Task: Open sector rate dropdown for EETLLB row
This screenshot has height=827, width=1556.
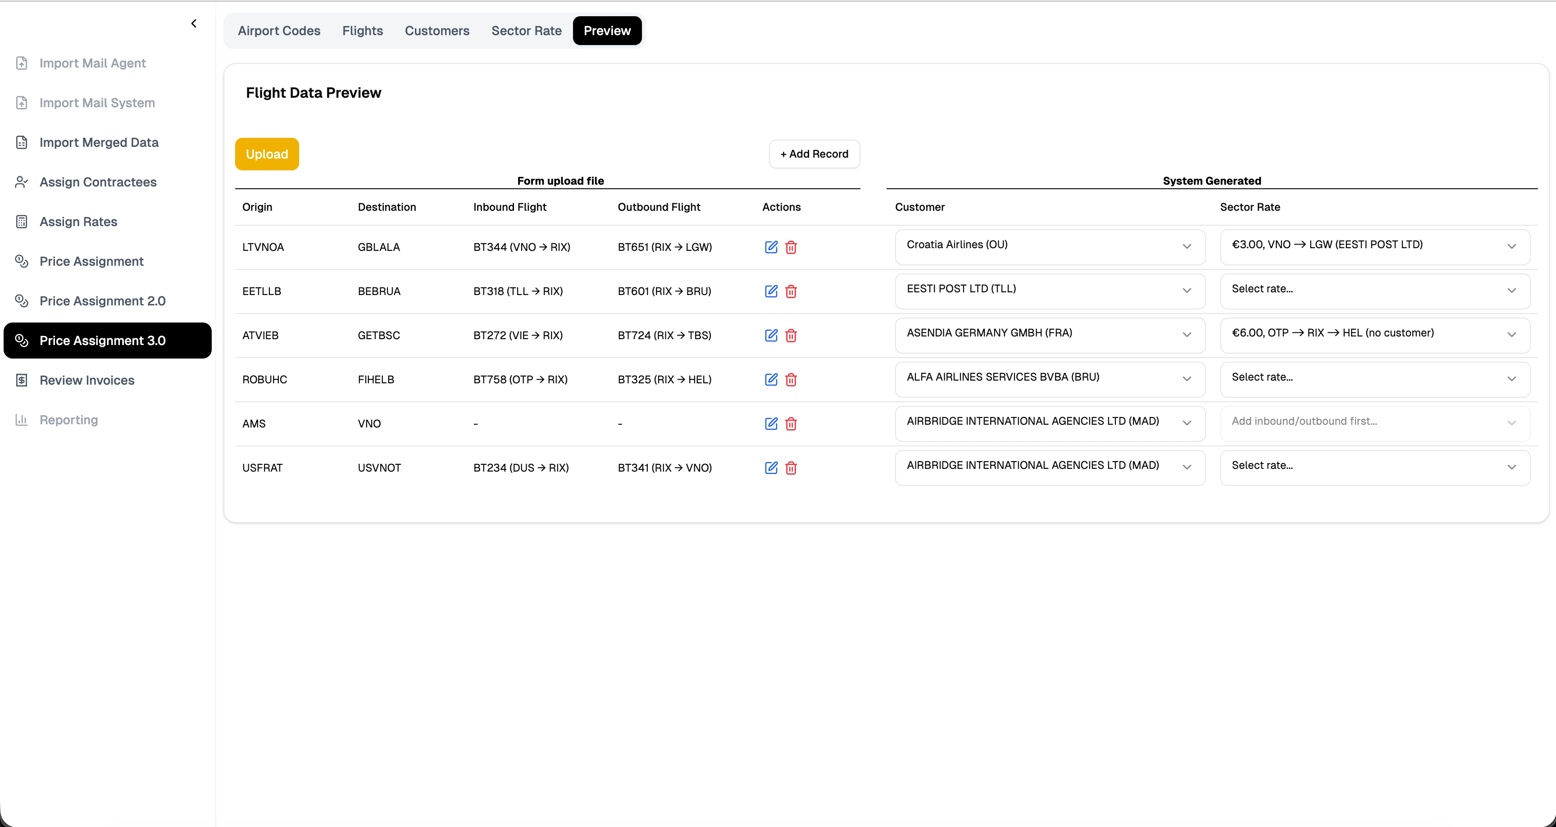Action: click(1374, 291)
